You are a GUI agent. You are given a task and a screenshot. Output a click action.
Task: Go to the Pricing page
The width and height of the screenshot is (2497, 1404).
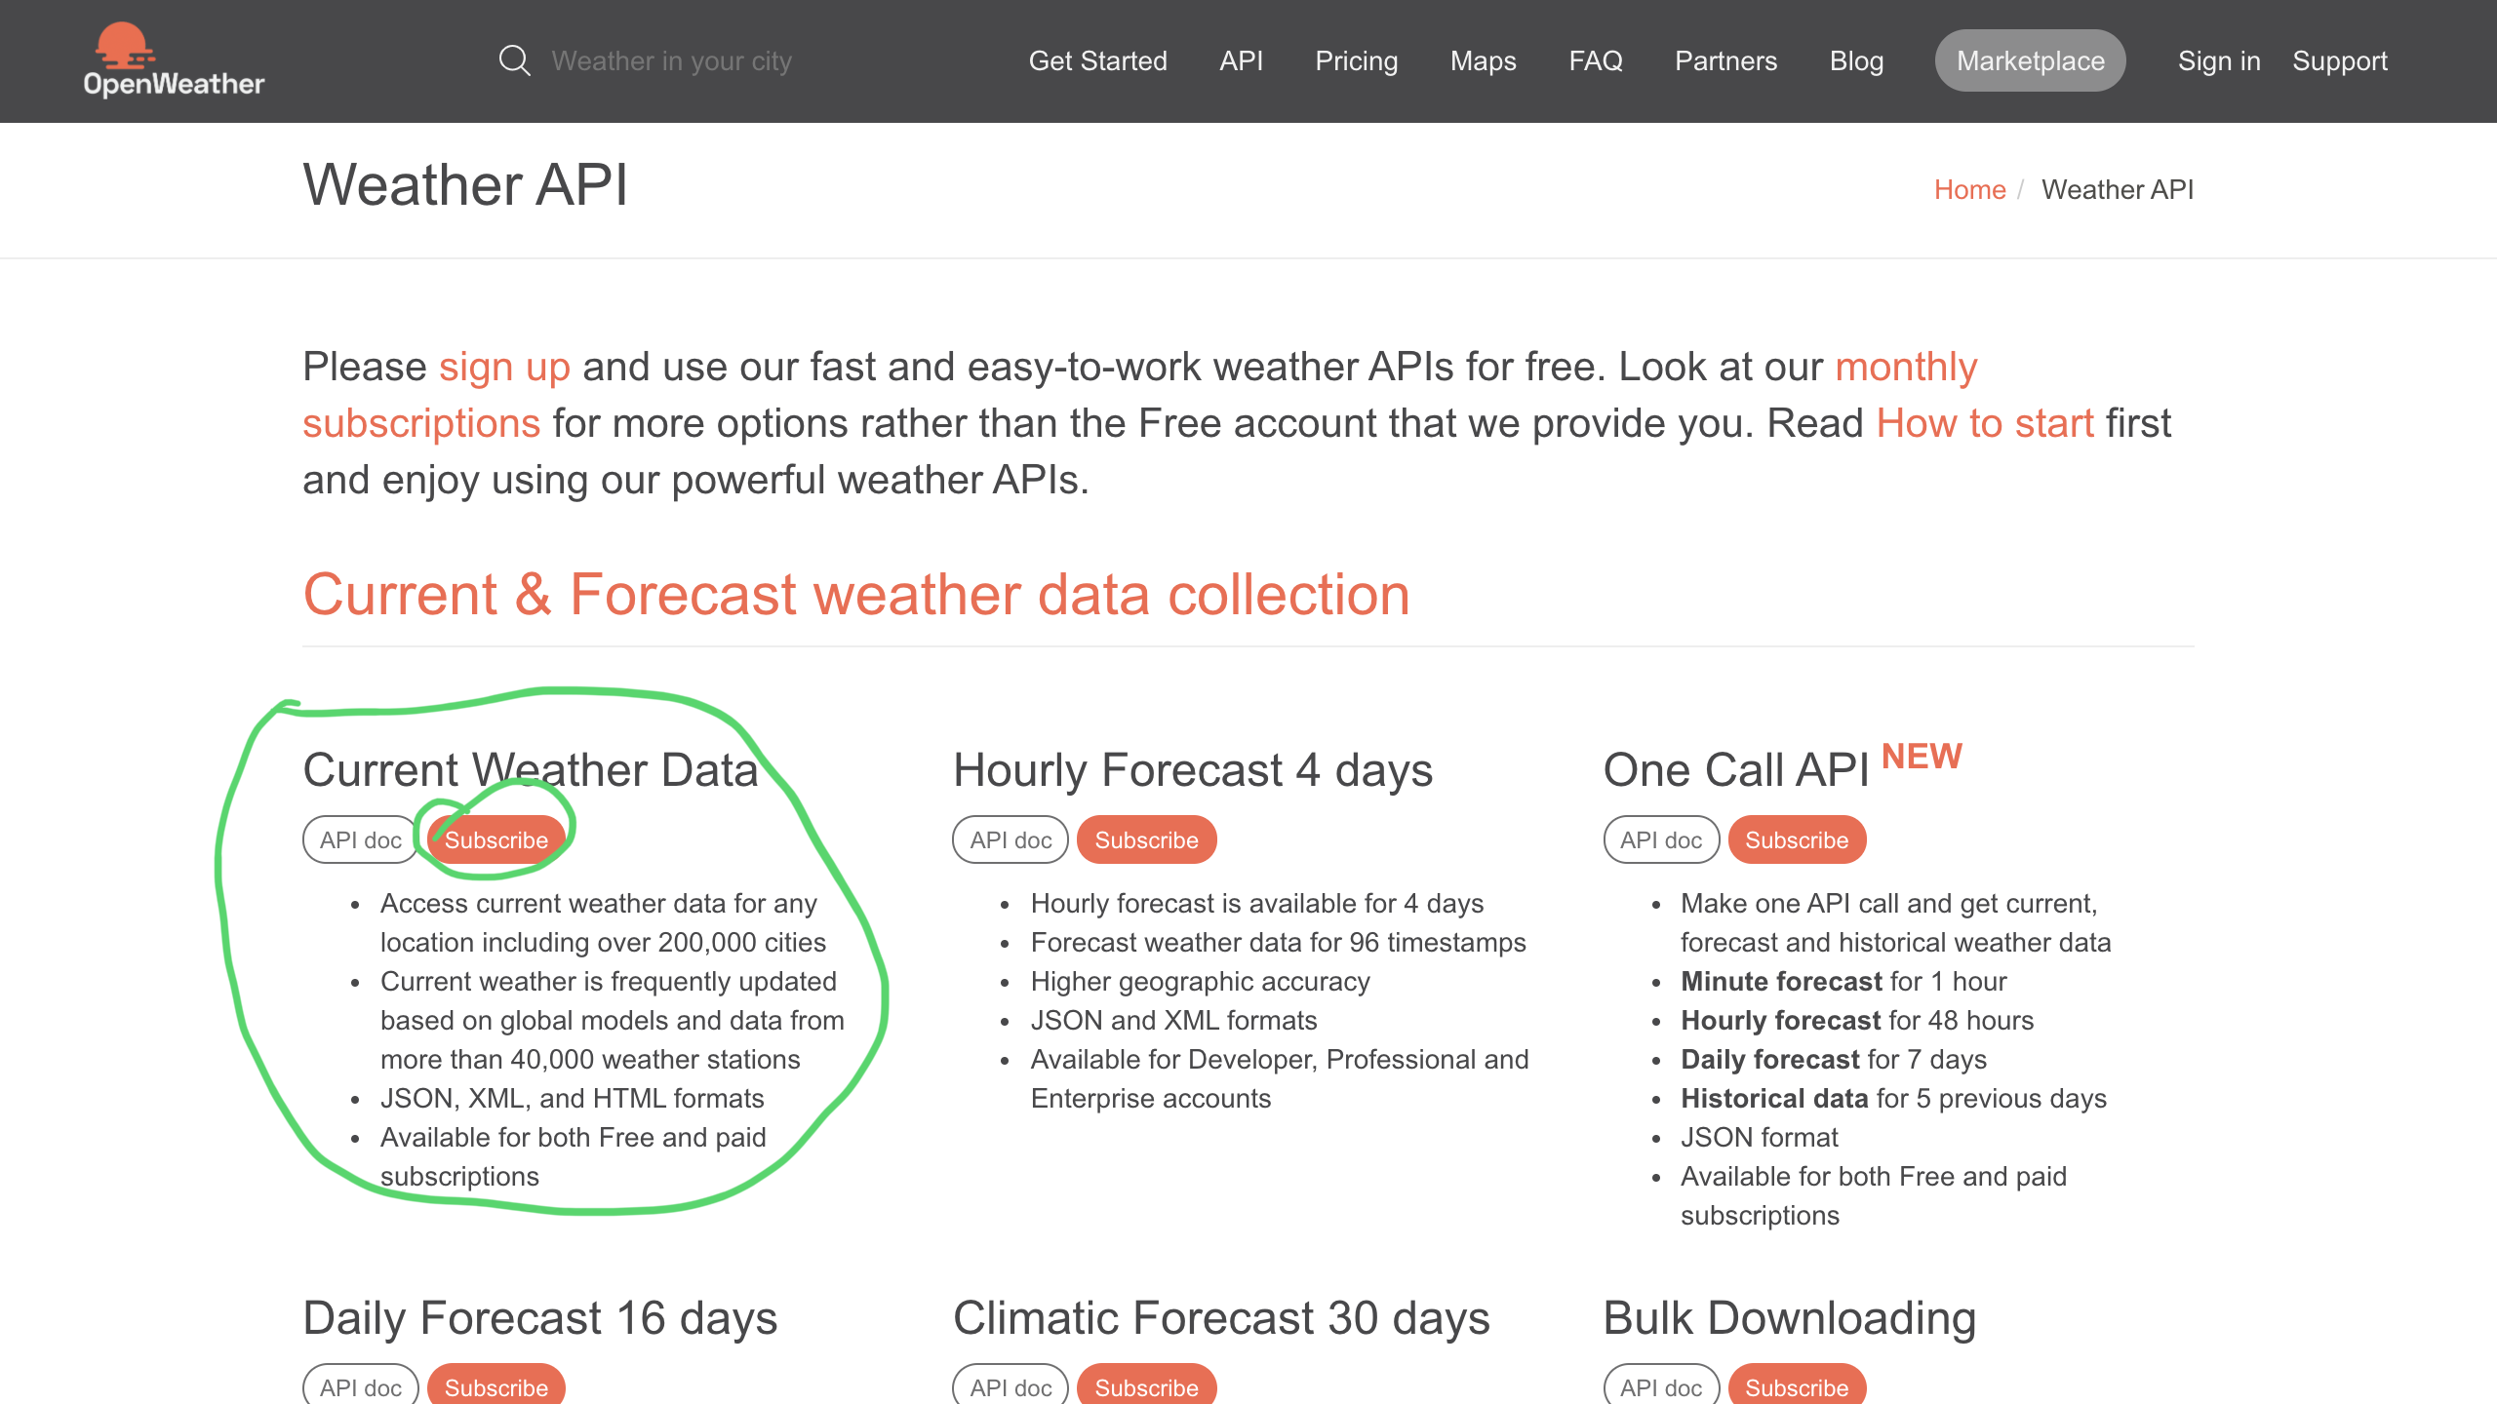pyautogui.click(x=1356, y=60)
